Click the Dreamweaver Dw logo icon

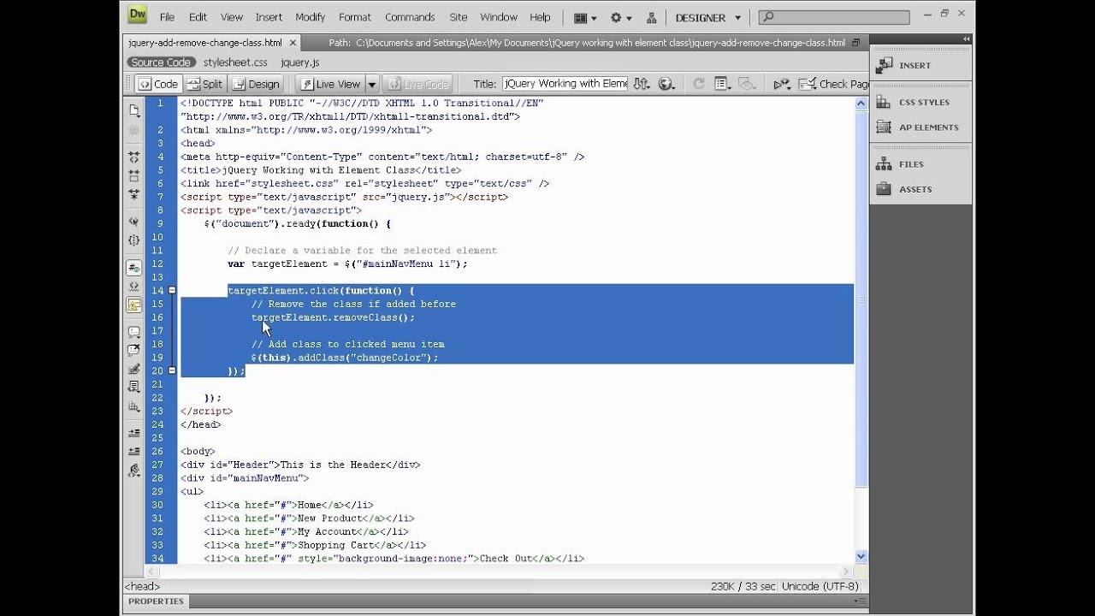(x=138, y=14)
